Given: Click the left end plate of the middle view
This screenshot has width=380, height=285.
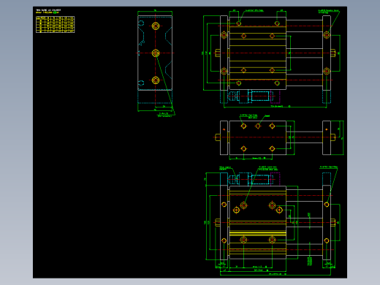Looking at the screenshot, I should 224,137.
